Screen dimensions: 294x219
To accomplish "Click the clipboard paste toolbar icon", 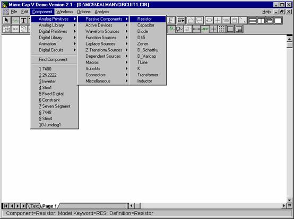I will (x=235, y=20).
